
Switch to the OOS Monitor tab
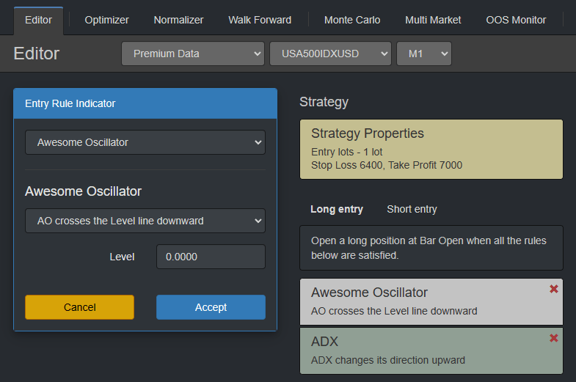pyautogui.click(x=516, y=20)
